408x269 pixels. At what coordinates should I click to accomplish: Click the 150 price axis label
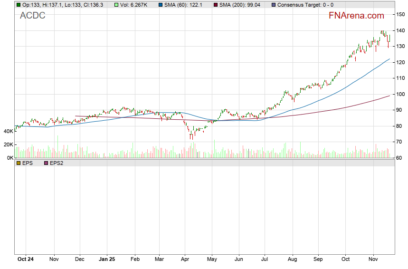point(400,15)
